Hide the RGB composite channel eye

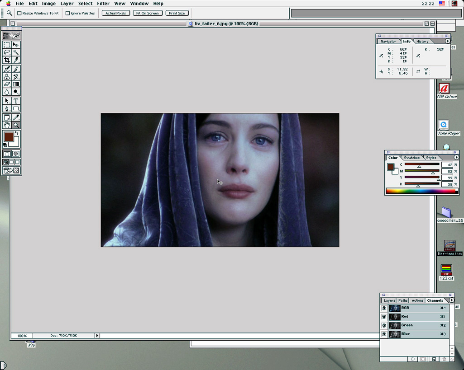click(x=384, y=308)
